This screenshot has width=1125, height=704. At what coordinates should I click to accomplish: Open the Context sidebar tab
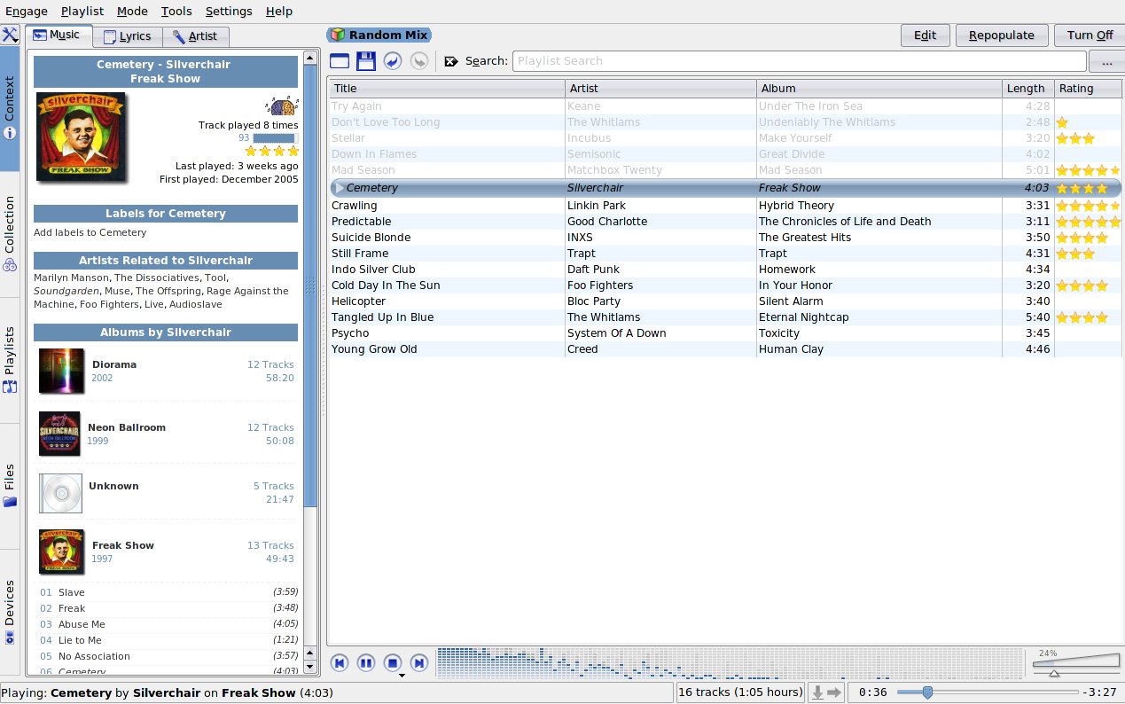(x=10, y=108)
